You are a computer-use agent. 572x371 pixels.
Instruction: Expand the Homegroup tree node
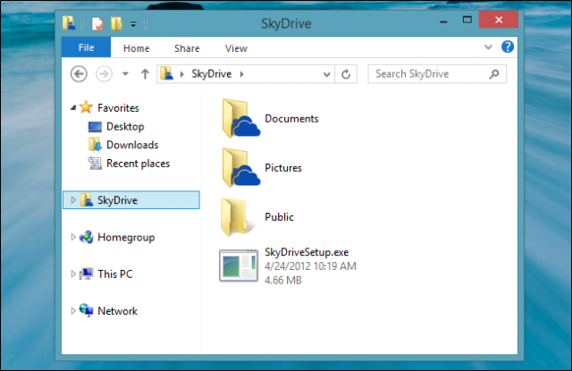(73, 238)
